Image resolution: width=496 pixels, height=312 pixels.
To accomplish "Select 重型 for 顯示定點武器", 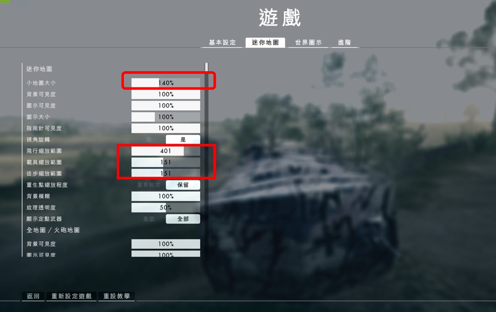I will pyautogui.click(x=149, y=219).
